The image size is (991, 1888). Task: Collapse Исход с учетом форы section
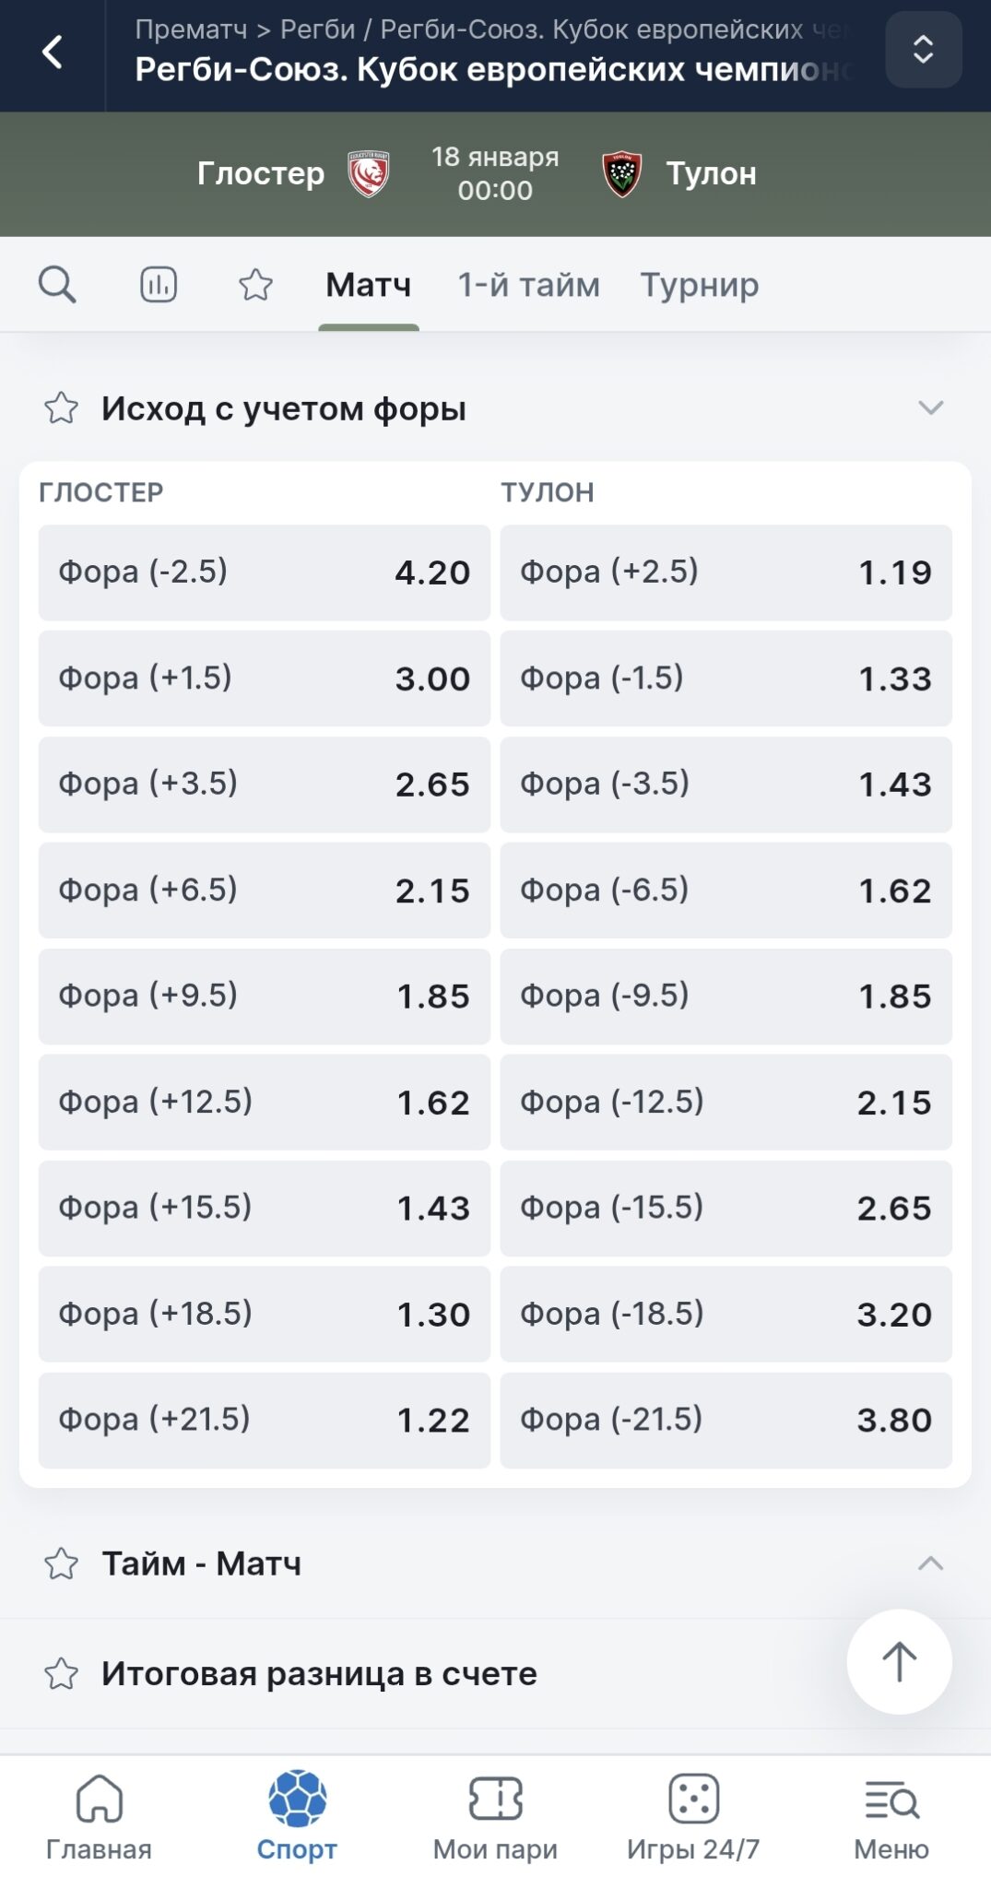(931, 407)
